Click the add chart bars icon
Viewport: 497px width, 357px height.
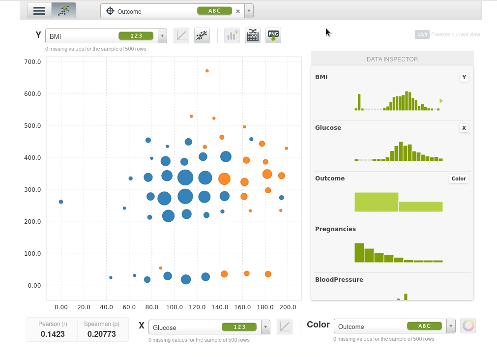[232, 35]
